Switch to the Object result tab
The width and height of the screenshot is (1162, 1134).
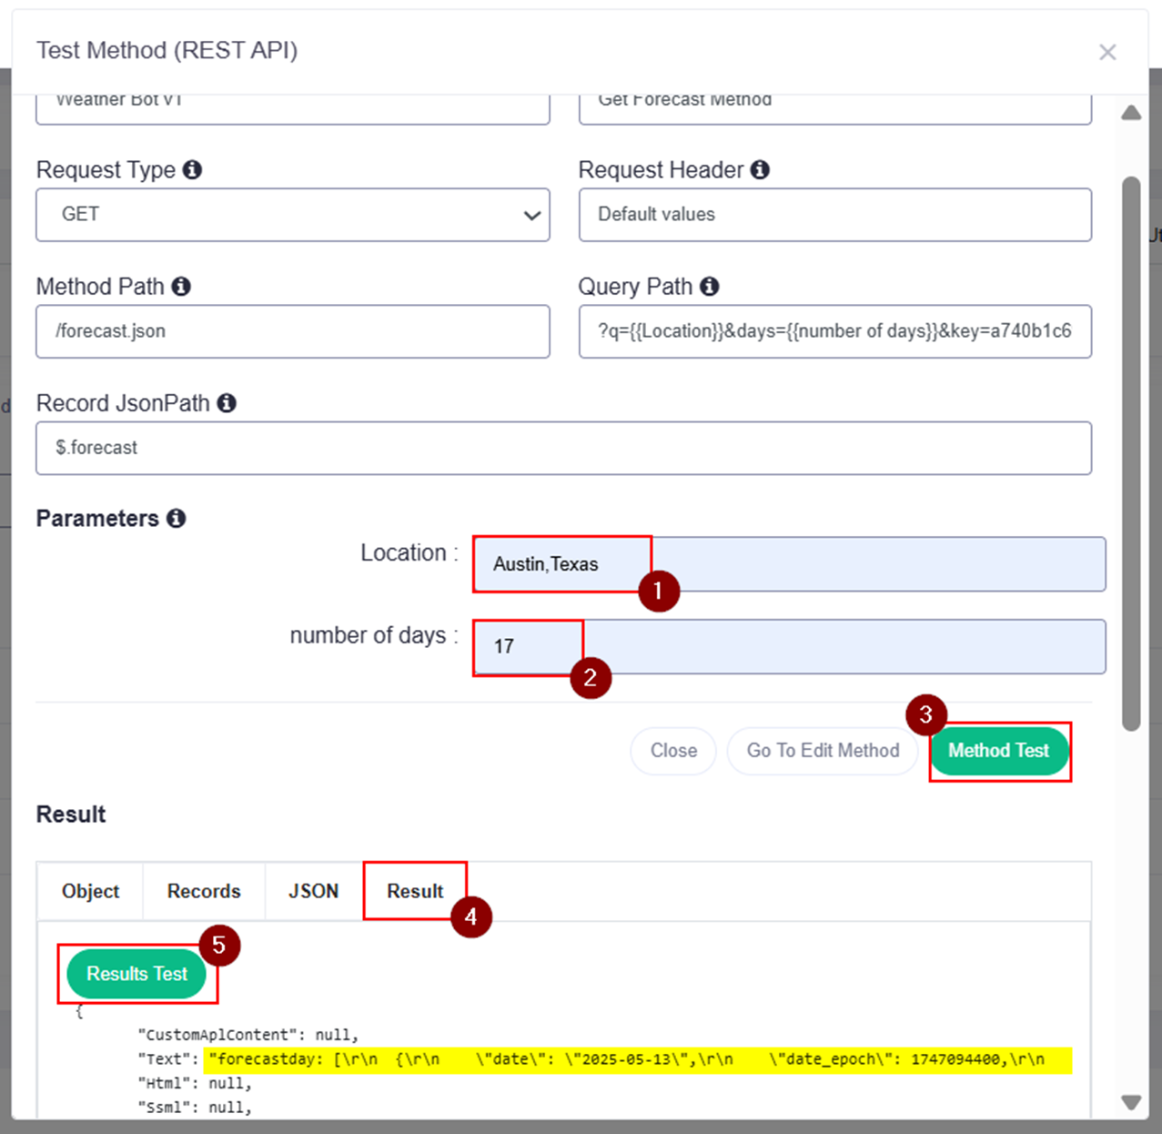(90, 892)
